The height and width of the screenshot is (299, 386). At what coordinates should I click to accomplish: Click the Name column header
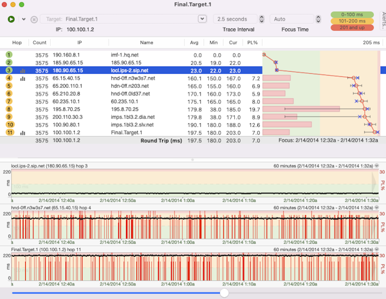(146, 42)
